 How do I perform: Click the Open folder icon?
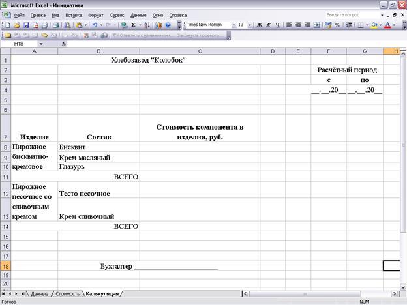(x=16, y=25)
